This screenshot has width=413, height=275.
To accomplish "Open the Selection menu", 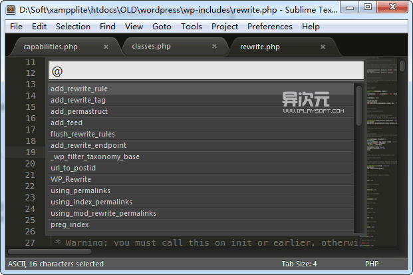I will pyautogui.click(x=73, y=27).
